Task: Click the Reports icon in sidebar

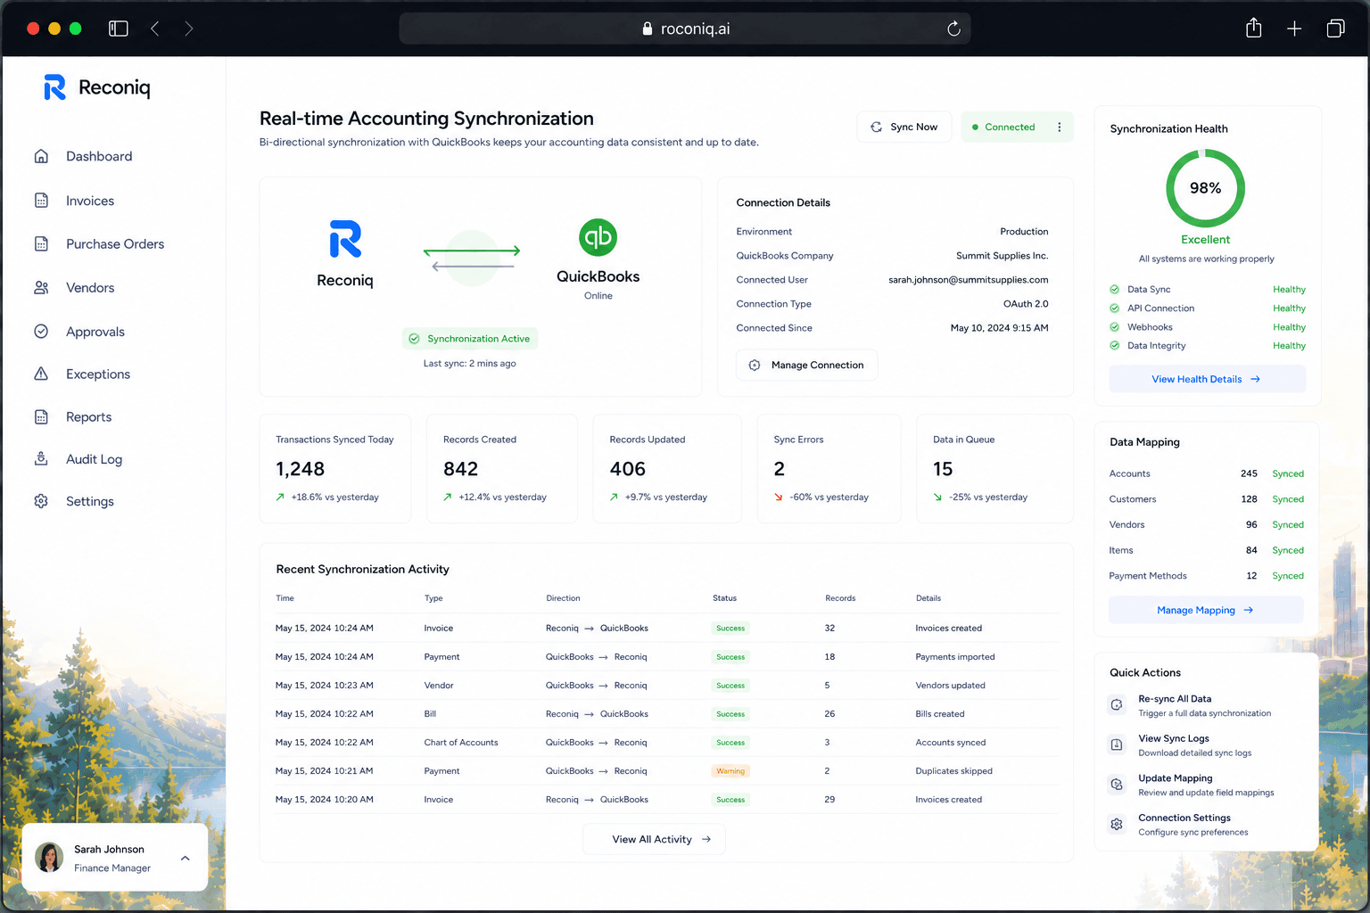Action: [41, 416]
